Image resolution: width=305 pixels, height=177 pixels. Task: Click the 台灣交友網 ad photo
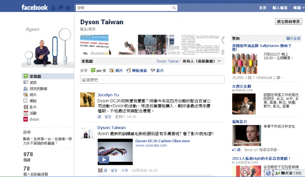coord(244,104)
